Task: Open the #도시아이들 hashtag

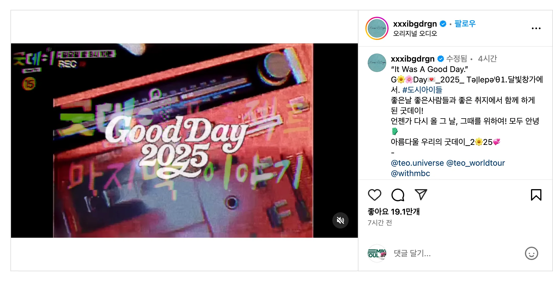Action: click(x=422, y=90)
